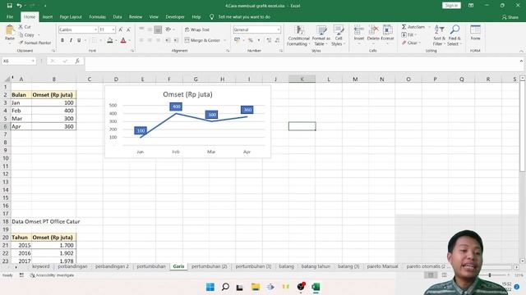Decrease font size with smaller A icon
Image resolution: width=526 pixels, height=295 pixels.
(x=128, y=29)
